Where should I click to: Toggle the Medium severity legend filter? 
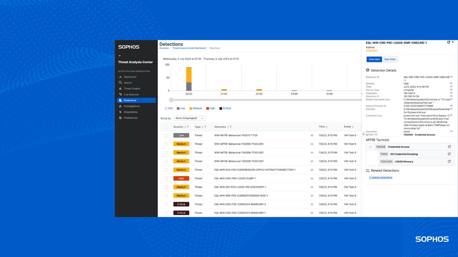[195, 108]
